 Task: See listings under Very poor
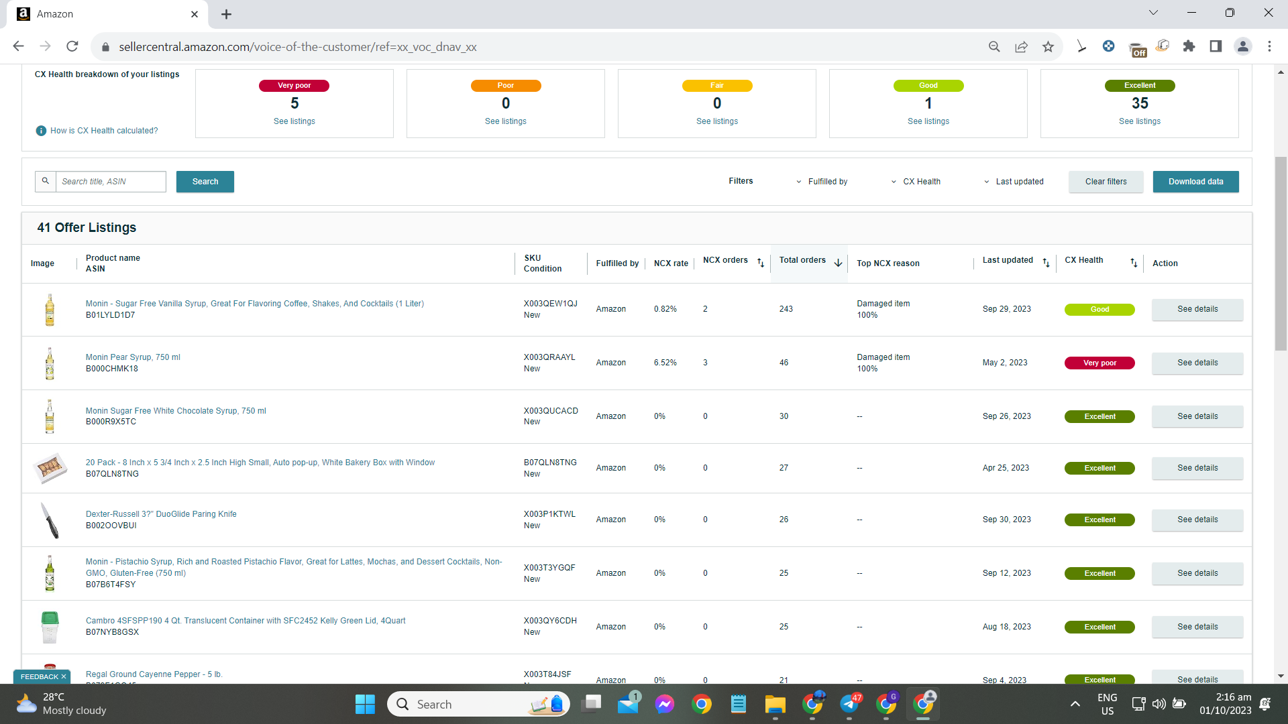(x=294, y=121)
